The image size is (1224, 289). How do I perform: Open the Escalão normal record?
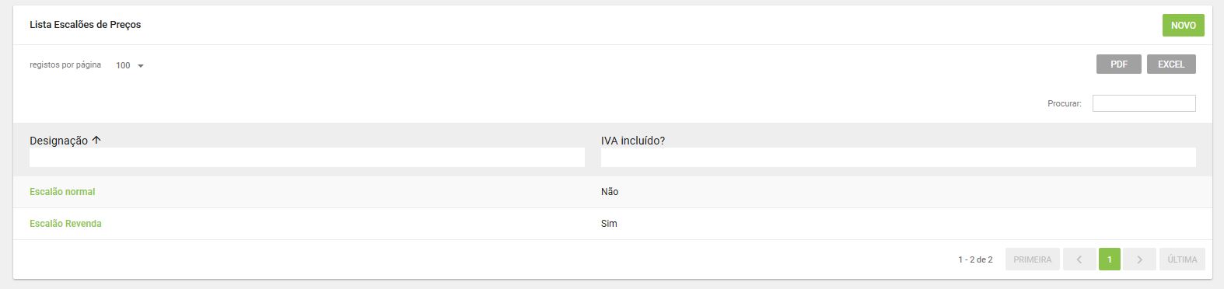[x=62, y=192]
